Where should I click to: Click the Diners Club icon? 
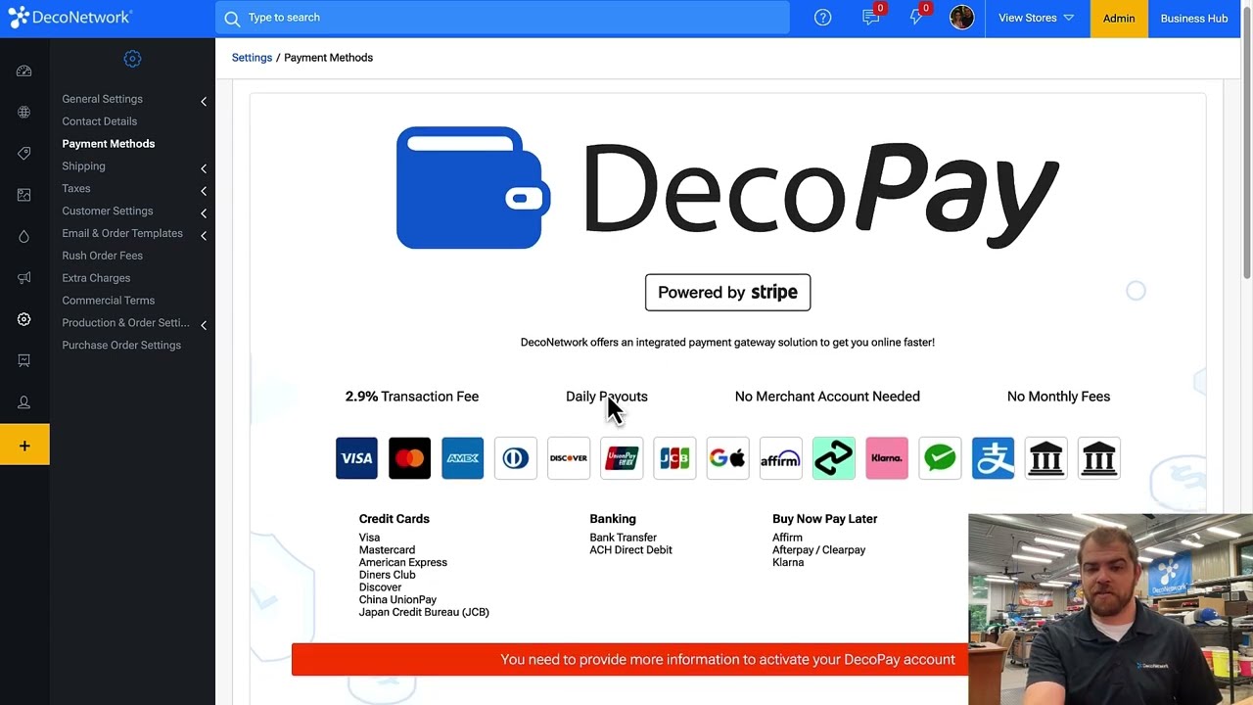pyautogui.click(x=515, y=458)
